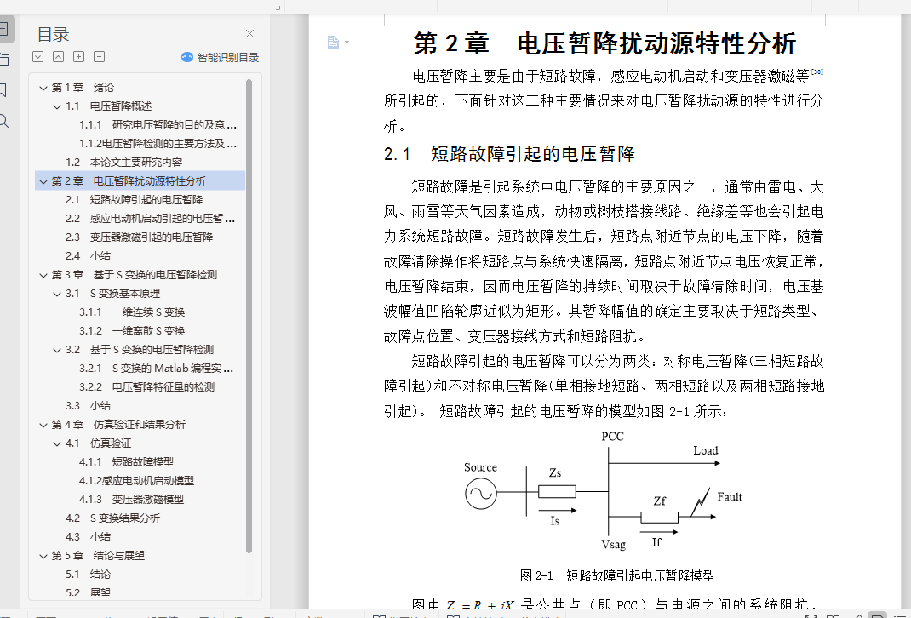Click the Fault label in the diagram
The image size is (911, 618).
click(x=729, y=496)
